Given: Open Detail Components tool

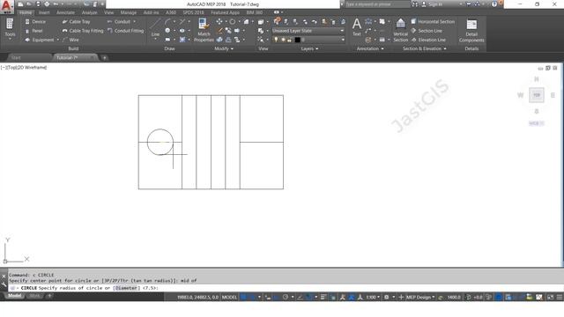Looking at the screenshot, I should [471, 31].
